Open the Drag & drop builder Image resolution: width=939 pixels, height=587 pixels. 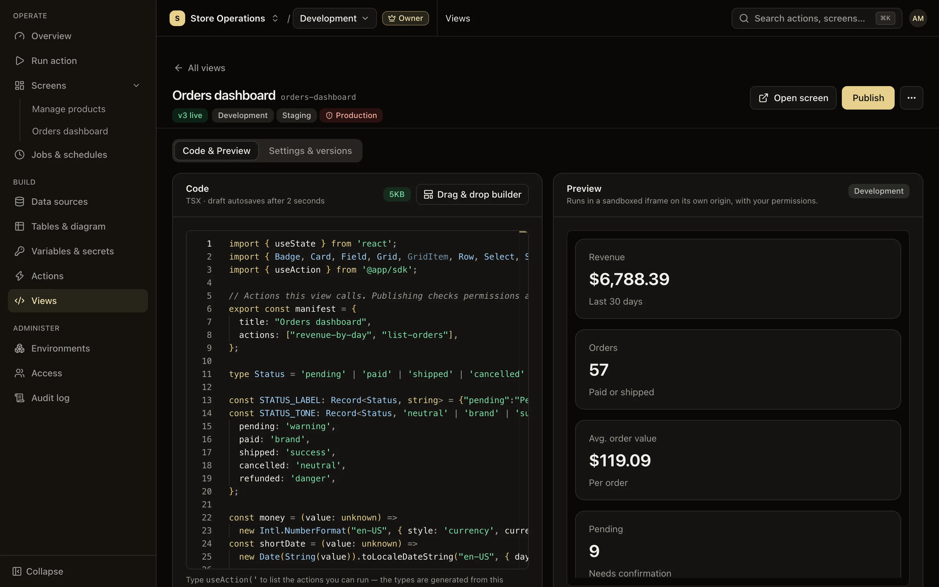point(472,194)
